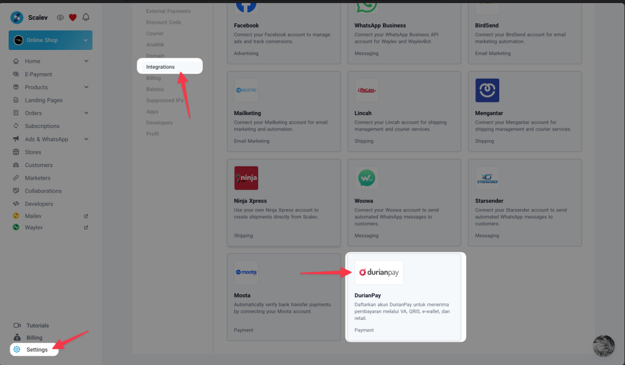Select Courier settings tab
Image resolution: width=625 pixels, height=365 pixels.
tap(154, 34)
